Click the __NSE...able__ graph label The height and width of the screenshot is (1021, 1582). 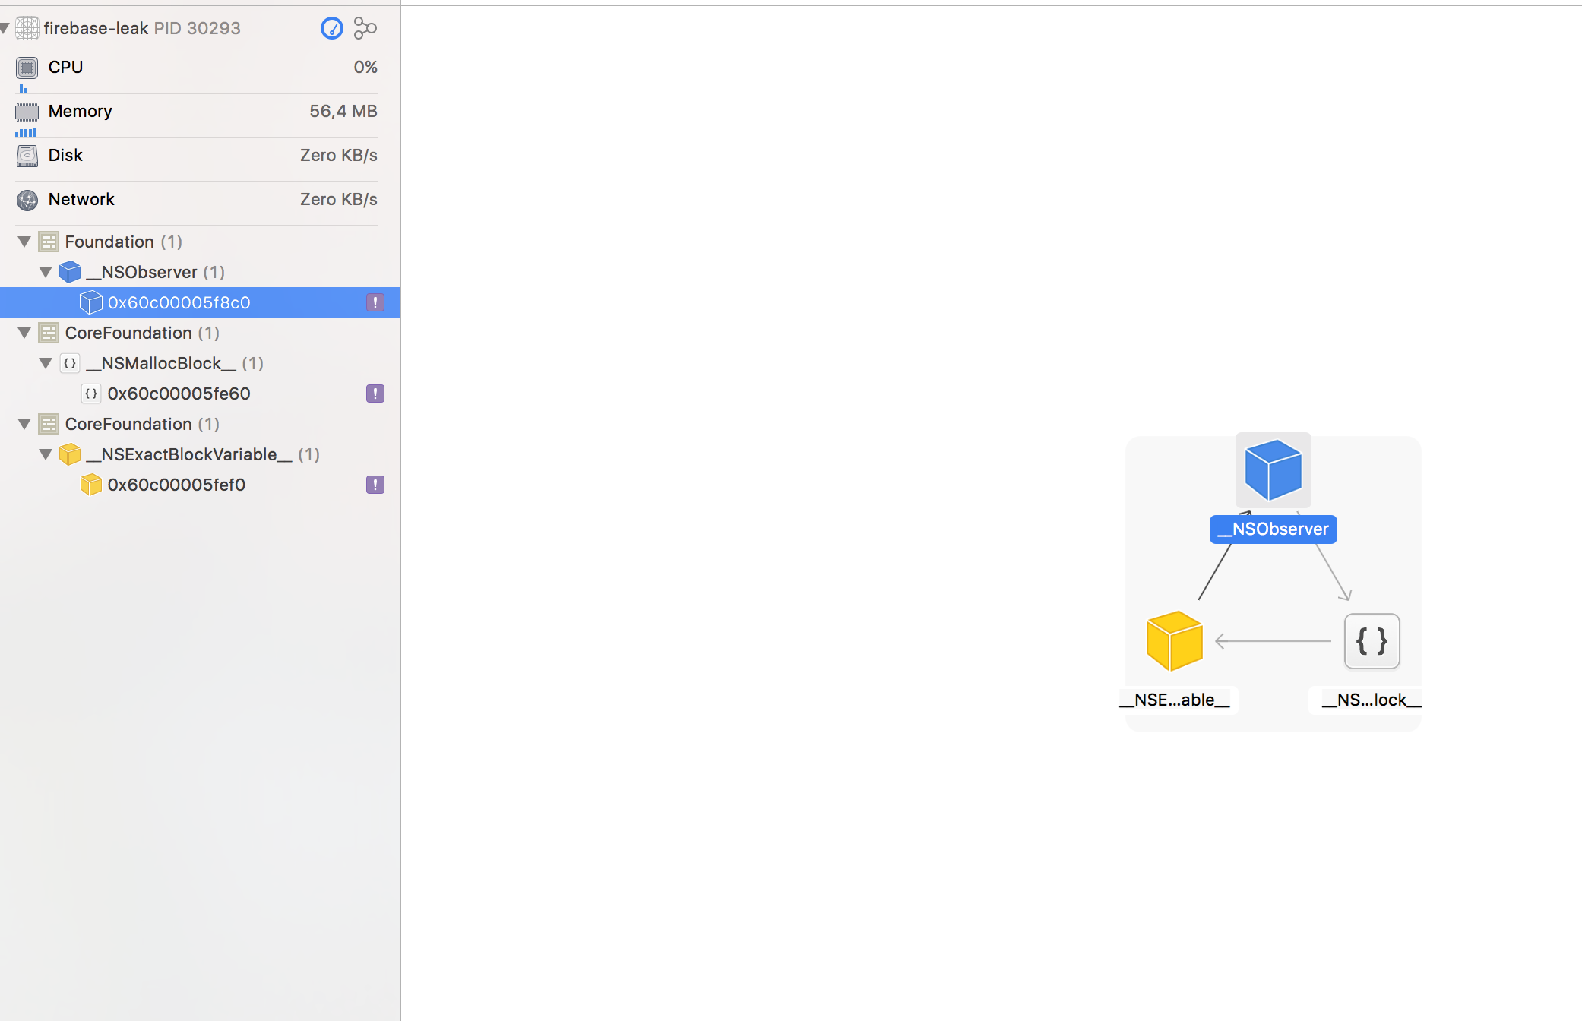pos(1175,700)
